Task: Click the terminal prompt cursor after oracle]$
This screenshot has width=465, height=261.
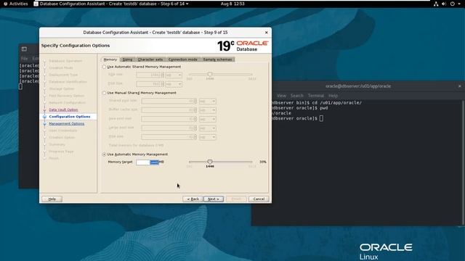Action: pyautogui.click(x=321, y=118)
